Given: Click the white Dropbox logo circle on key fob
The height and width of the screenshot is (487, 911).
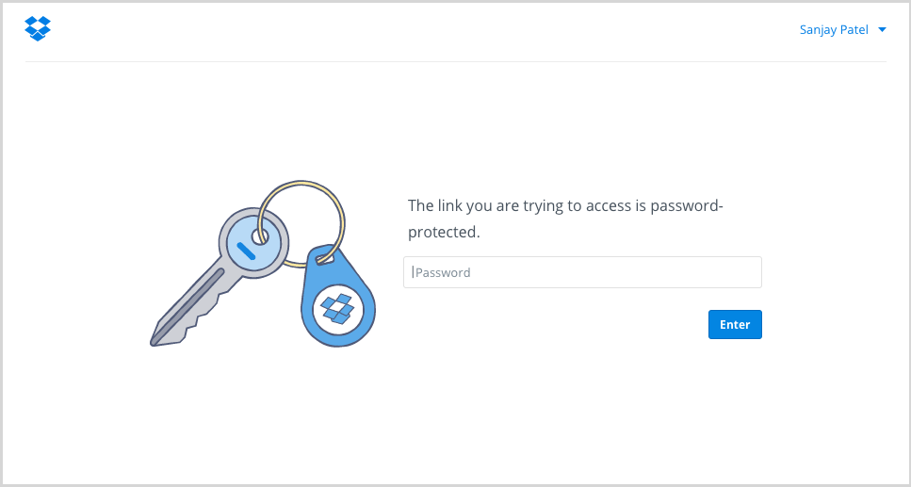Looking at the screenshot, I should click(x=336, y=308).
